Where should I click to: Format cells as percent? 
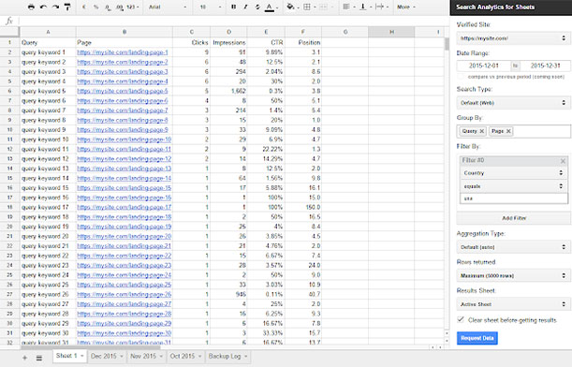click(95, 7)
